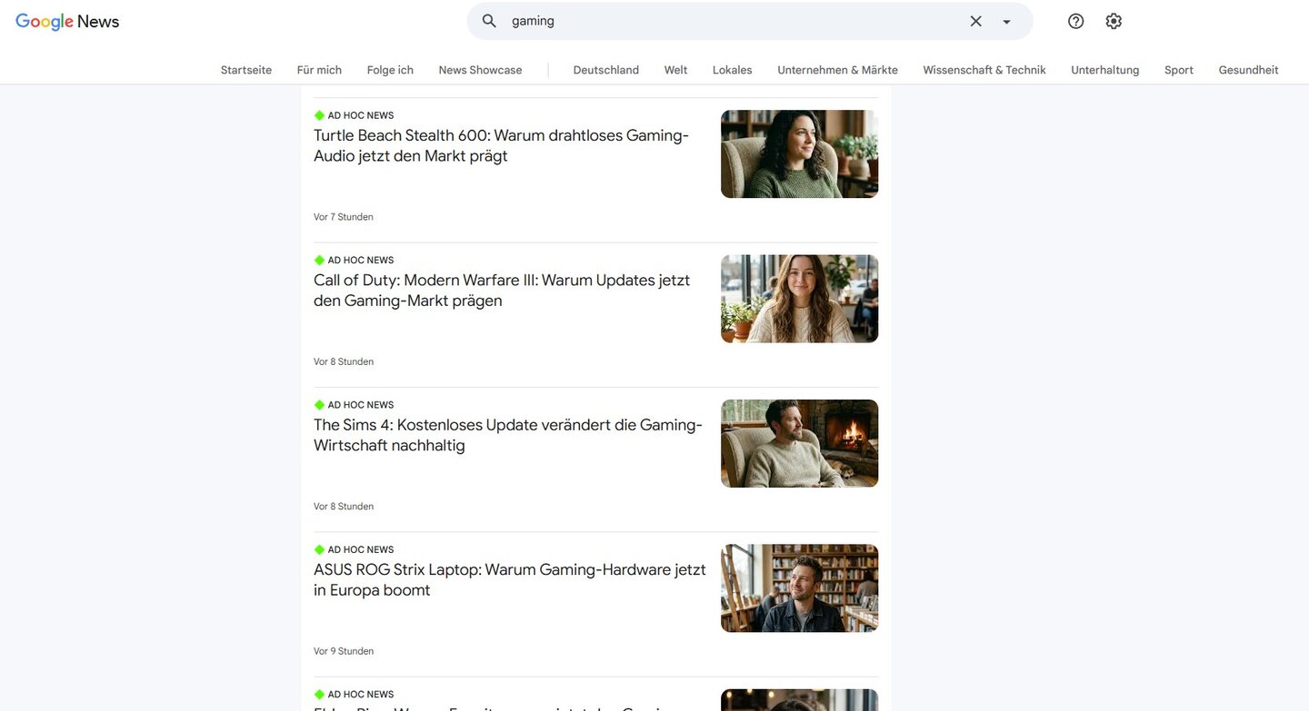Click the search input containing "gaming"
This screenshot has width=1309, height=711.
727,21
